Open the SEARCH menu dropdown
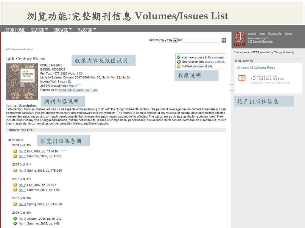305x228 pixels. [x=40, y=30]
